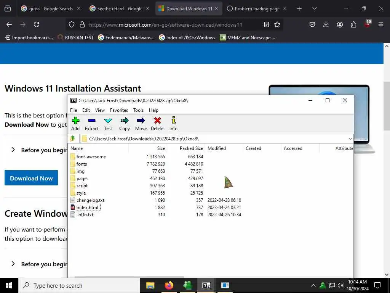Sort by the Created column header
Viewport: 390px width, 293px height.
pyautogui.click(x=262, y=148)
